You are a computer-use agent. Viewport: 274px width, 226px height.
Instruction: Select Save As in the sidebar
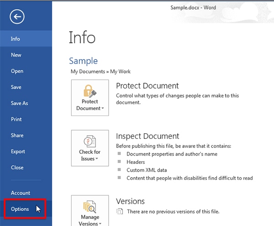click(x=26, y=103)
